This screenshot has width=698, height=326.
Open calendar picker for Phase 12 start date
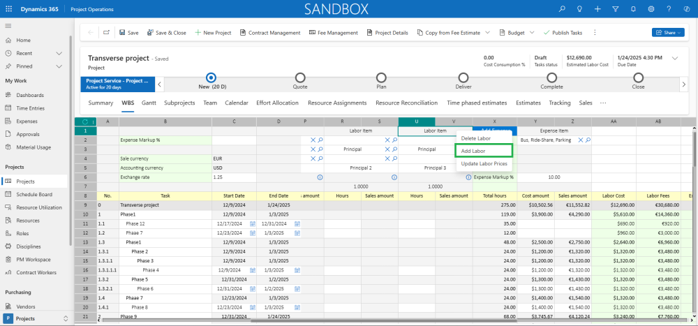click(x=252, y=223)
